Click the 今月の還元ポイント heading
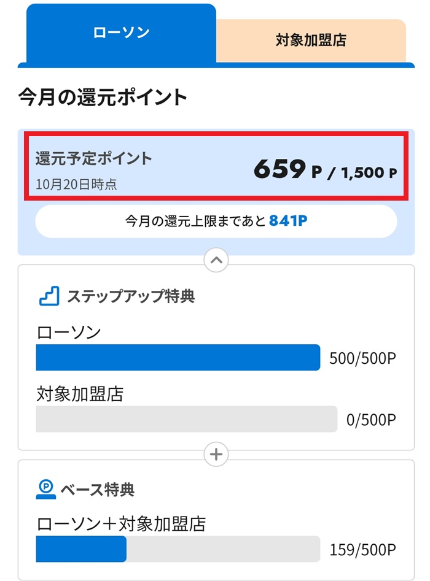The width and height of the screenshot is (430, 581). 103,97
